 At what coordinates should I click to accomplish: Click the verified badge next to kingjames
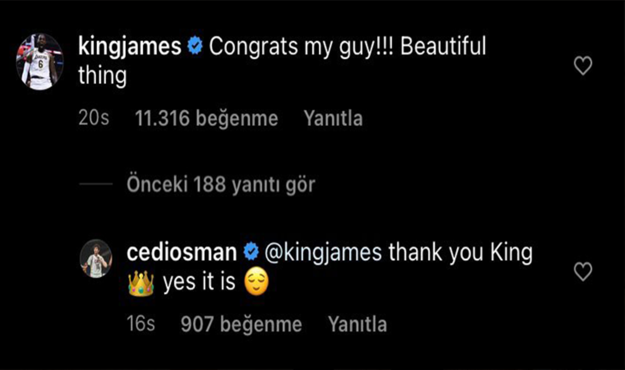pos(195,47)
